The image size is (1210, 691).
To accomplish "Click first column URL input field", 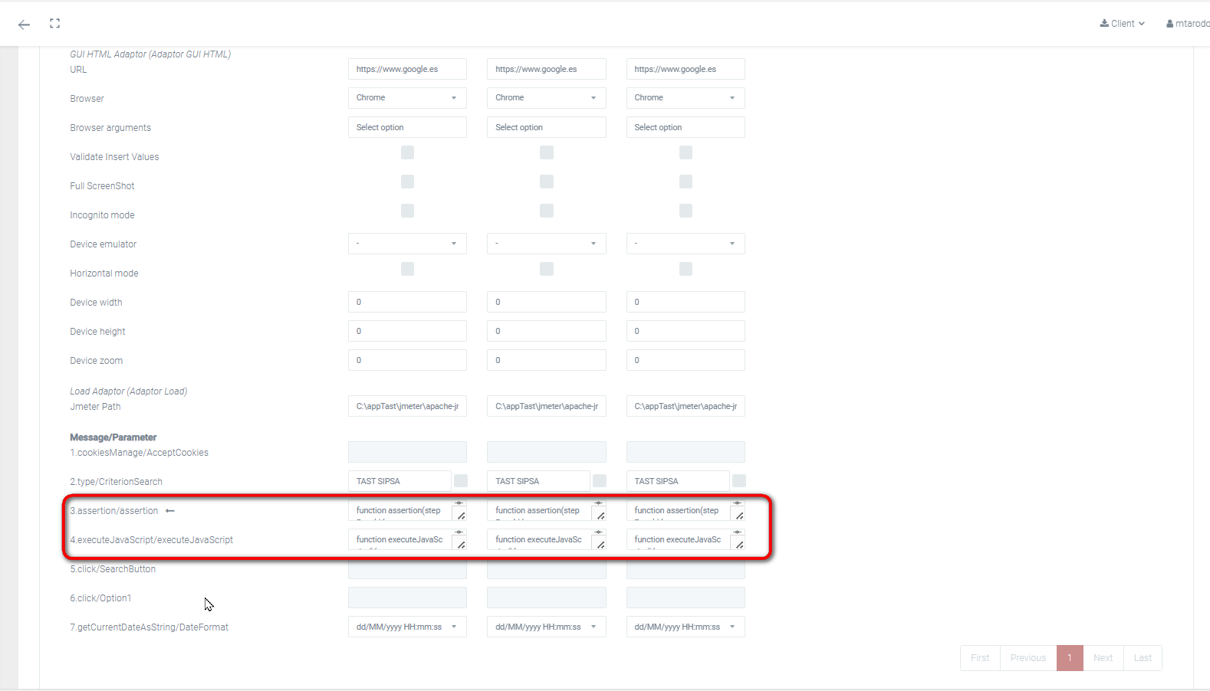I will (407, 69).
